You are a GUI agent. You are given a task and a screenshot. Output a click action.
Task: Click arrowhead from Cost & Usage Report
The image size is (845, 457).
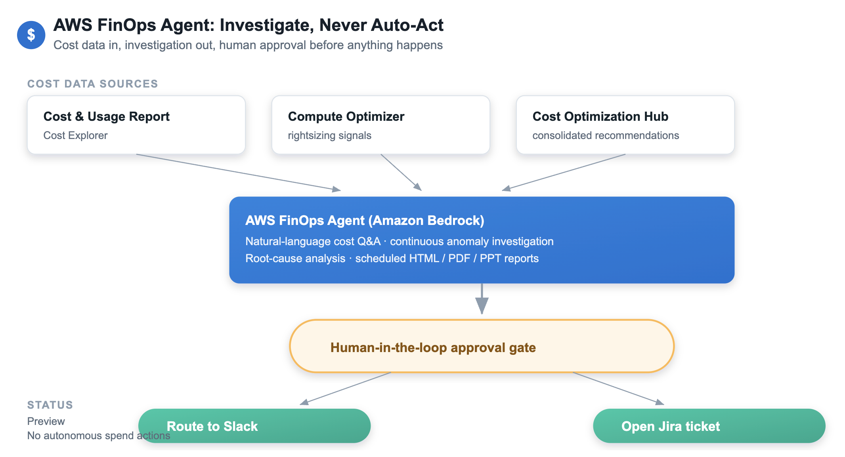336,189
